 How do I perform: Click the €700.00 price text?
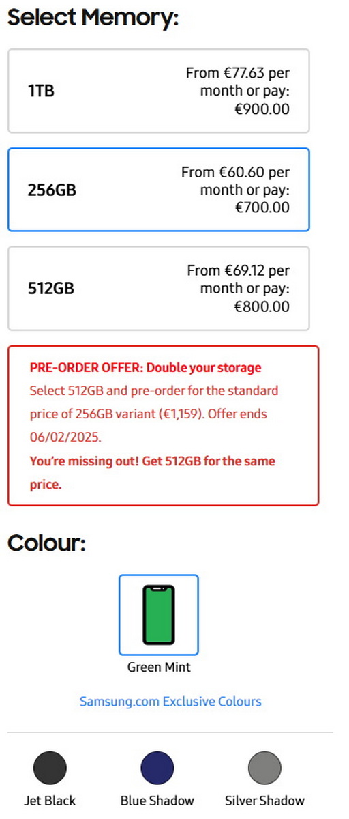pyautogui.click(x=262, y=208)
